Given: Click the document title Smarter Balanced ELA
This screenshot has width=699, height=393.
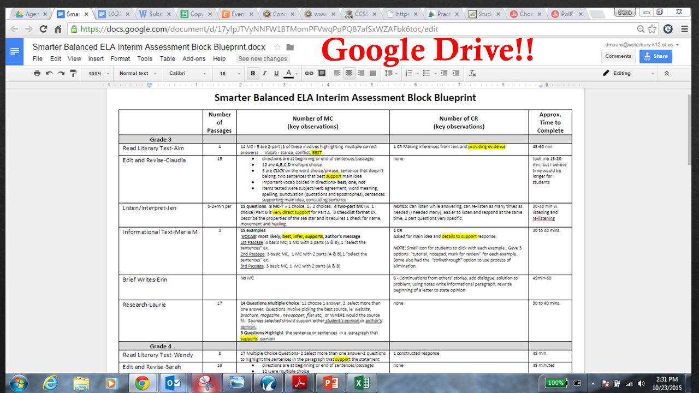Looking at the screenshot, I should [150, 47].
